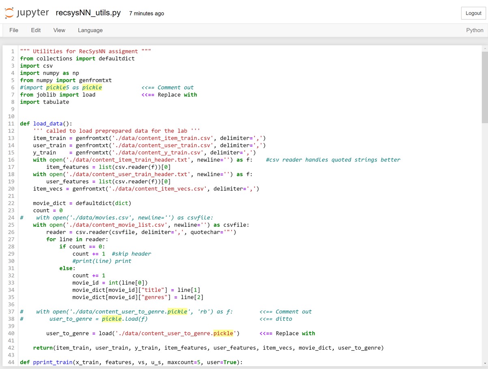Click 'reader = csv.reader(csvfile...' line 26
The image size is (488, 369).
(x=141, y=232)
